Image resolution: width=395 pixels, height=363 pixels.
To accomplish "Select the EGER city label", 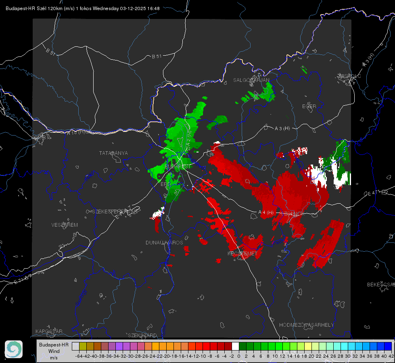I will 309,106.
